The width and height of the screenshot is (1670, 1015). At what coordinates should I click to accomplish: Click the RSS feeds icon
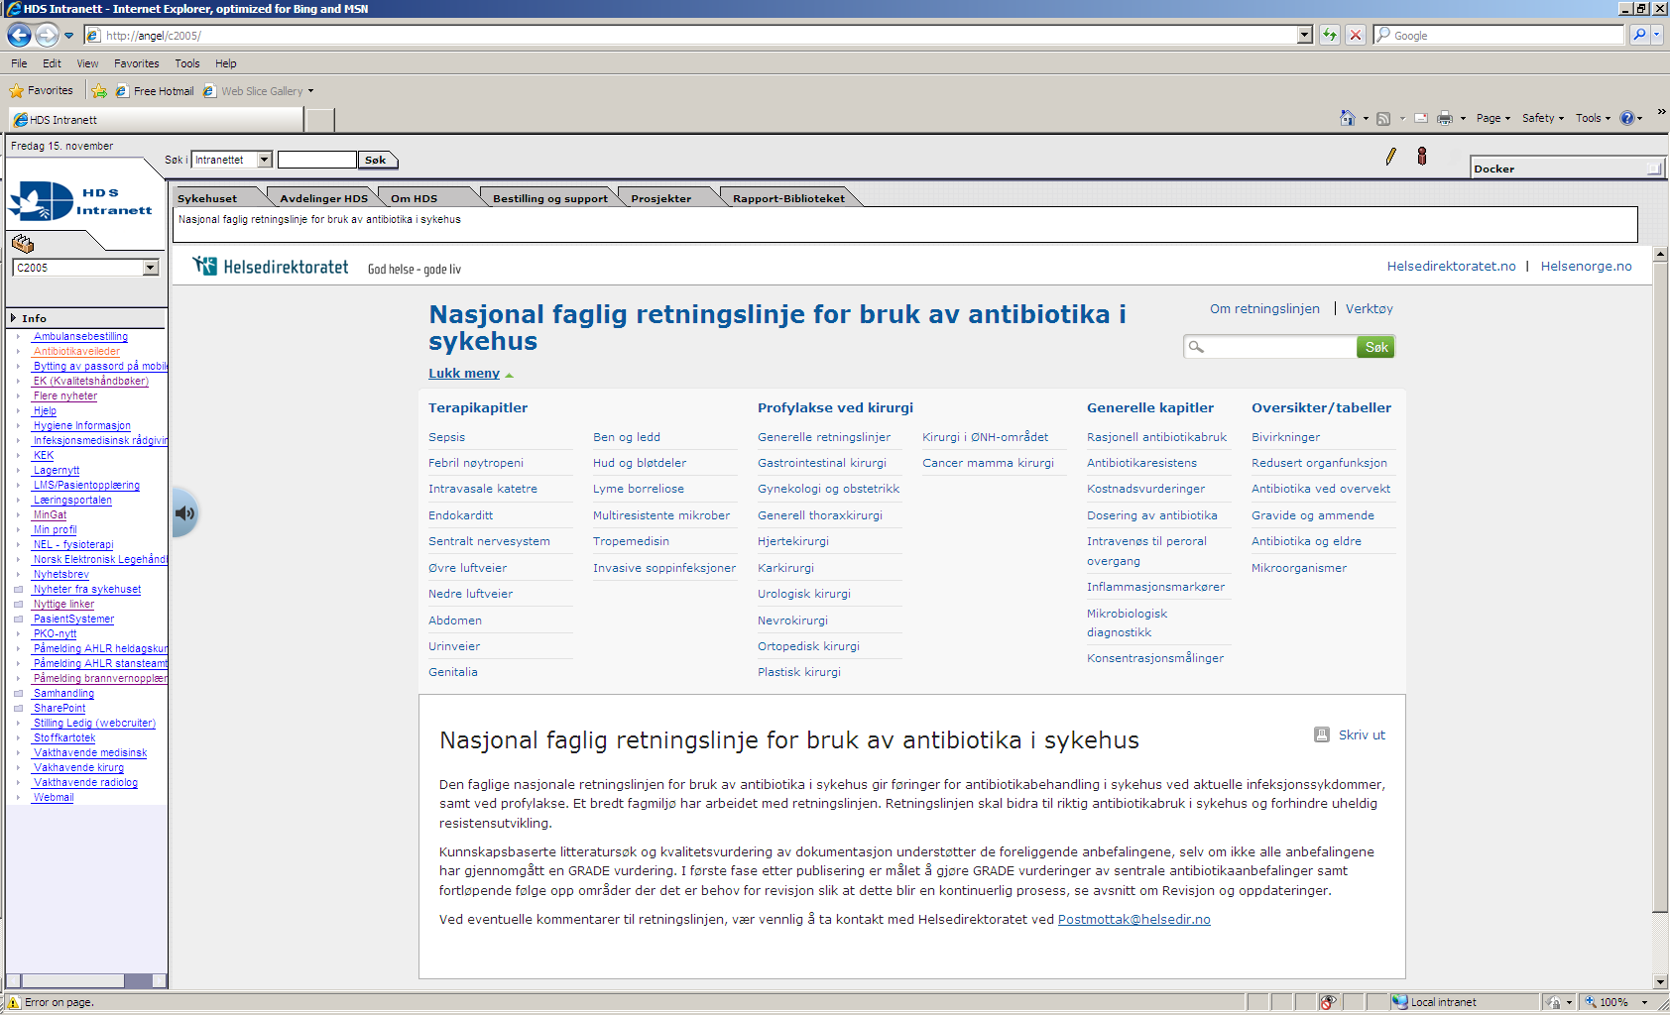(x=1383, y=118)
